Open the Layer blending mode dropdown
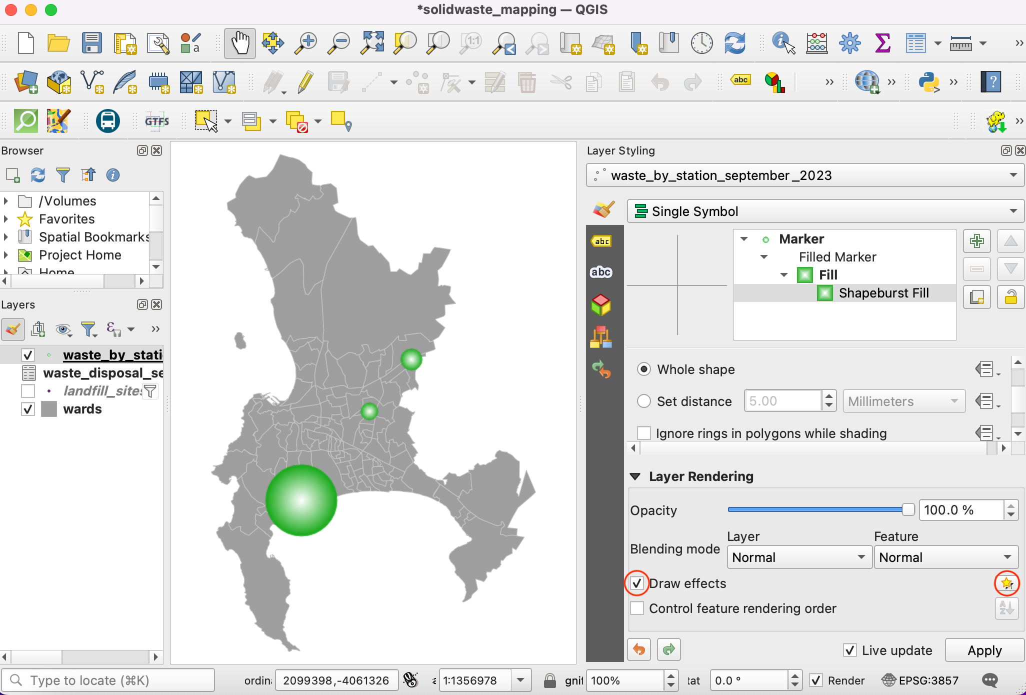Viewport: 1026px width, 695px height. tap(798, 557)
